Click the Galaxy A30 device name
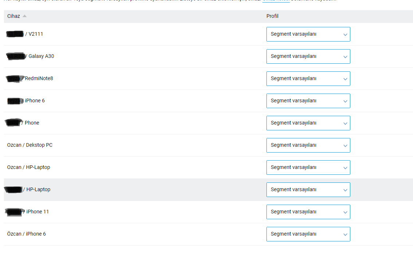This screenshot has height=264, width=413. pos(41,56)
